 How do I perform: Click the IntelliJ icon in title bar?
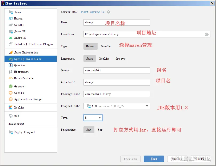[3, 3]
